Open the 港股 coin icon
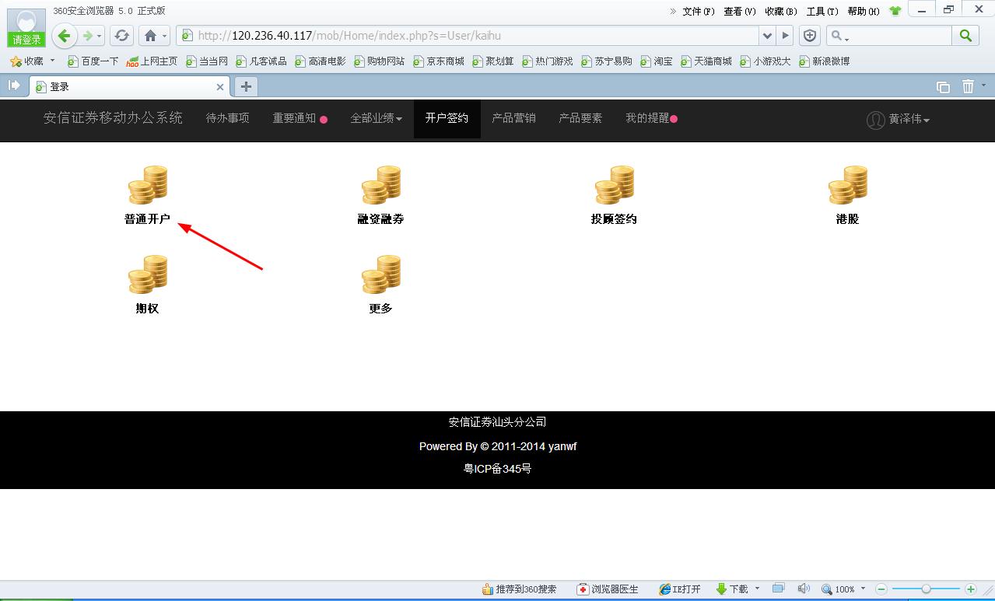995x601 pixels. point(848,185)
